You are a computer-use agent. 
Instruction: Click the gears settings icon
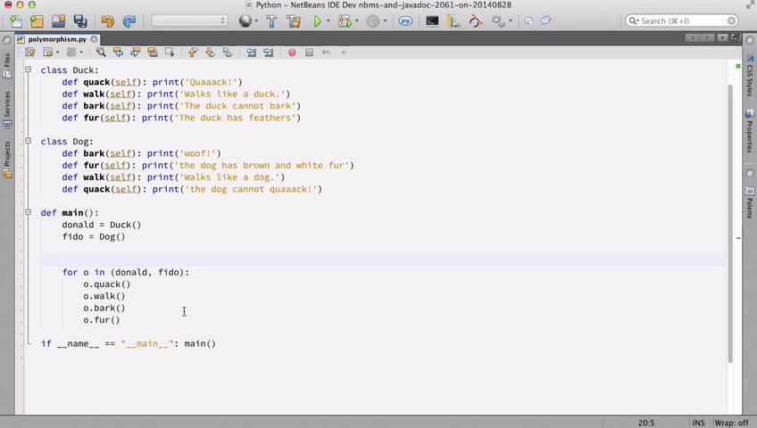tap(497, 21)
